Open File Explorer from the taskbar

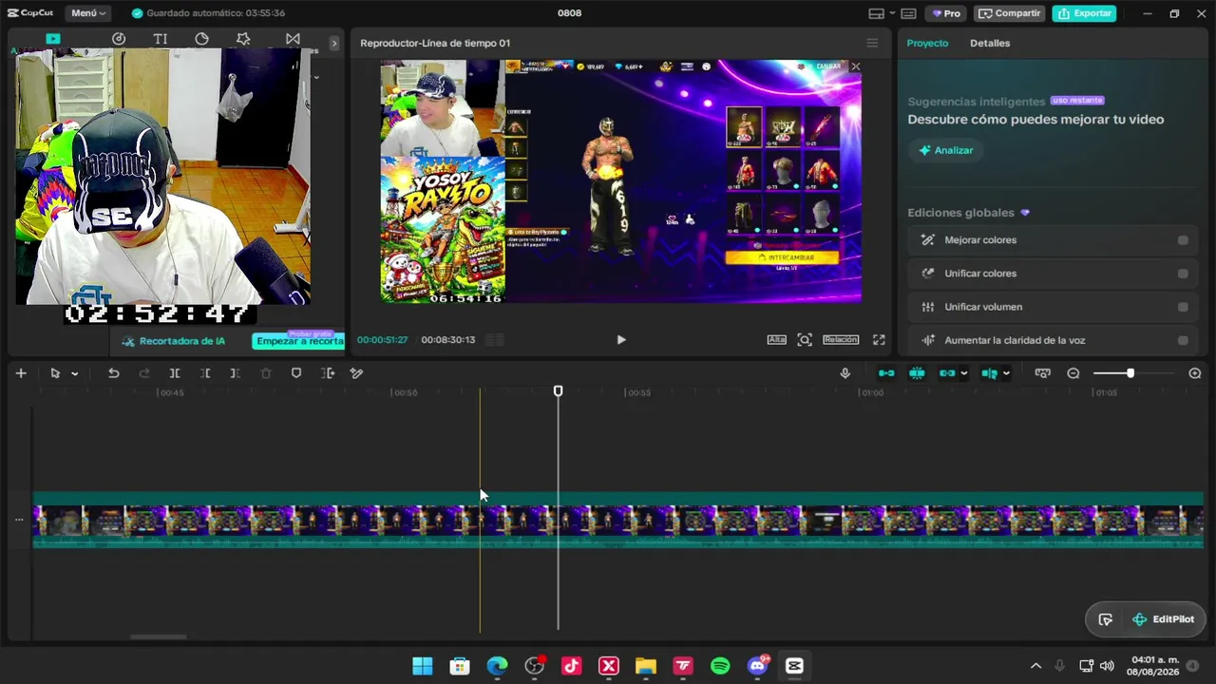point(646,666)
